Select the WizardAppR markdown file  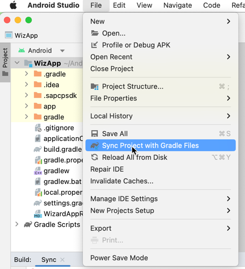point(63,214)
